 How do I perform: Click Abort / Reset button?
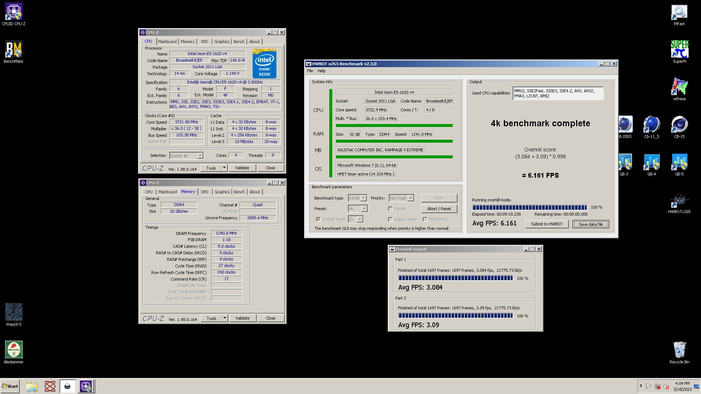[x=439, y=209]
